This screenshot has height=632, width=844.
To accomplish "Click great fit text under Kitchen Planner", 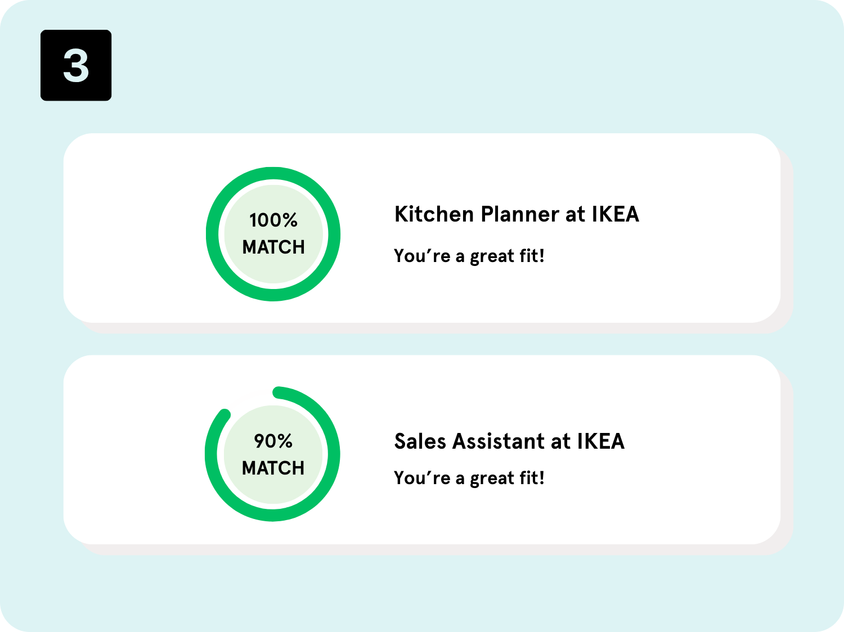I will pyautogui.click(x=469, y=256).
